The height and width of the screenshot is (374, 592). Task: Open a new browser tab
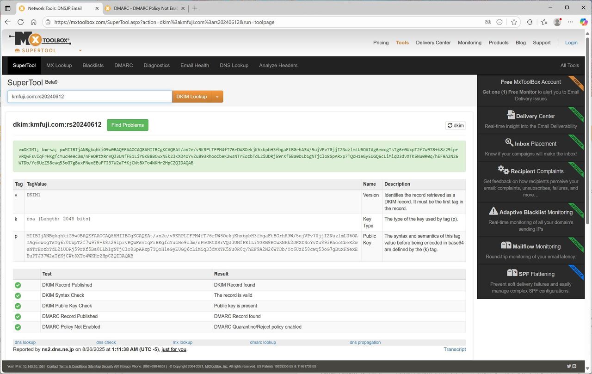tap(195, 8)
